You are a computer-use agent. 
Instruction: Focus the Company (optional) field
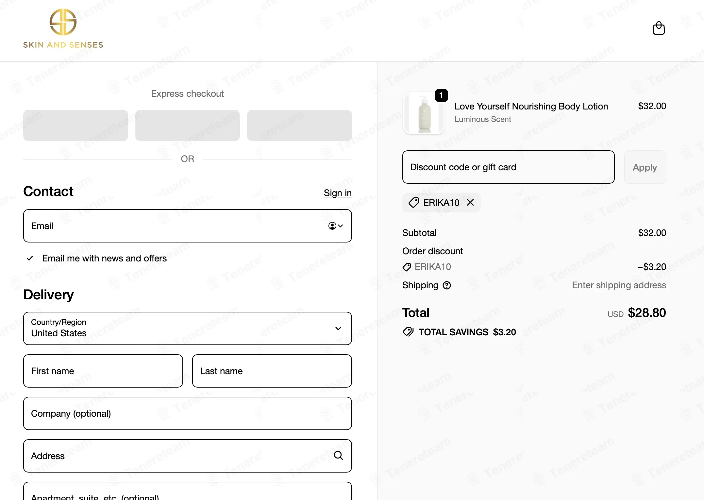tap(188, 413)
